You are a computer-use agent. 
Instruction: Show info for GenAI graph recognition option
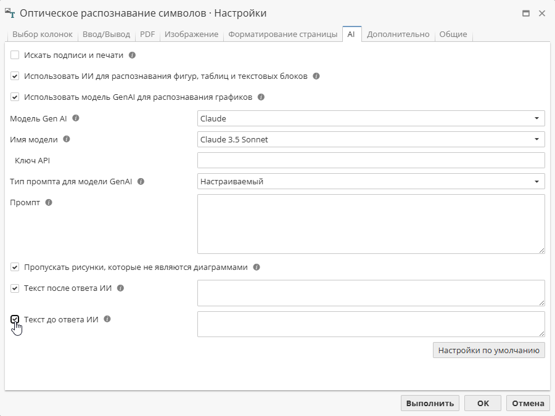[x=261, y=97]
